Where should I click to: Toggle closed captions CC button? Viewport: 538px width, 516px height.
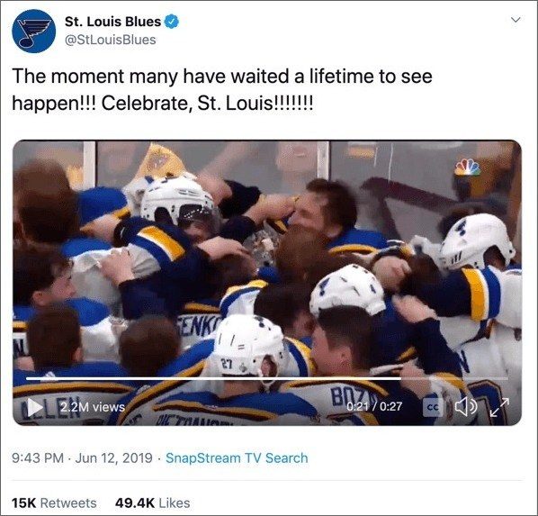[433, 407]
